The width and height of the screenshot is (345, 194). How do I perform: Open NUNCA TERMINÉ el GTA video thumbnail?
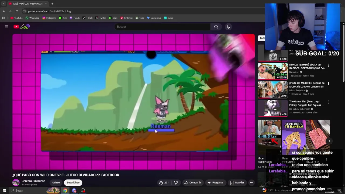tap(273, 71)
